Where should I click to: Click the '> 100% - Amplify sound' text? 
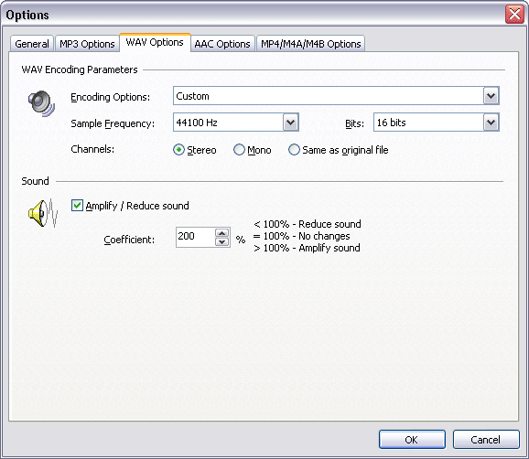click(307, 248)
